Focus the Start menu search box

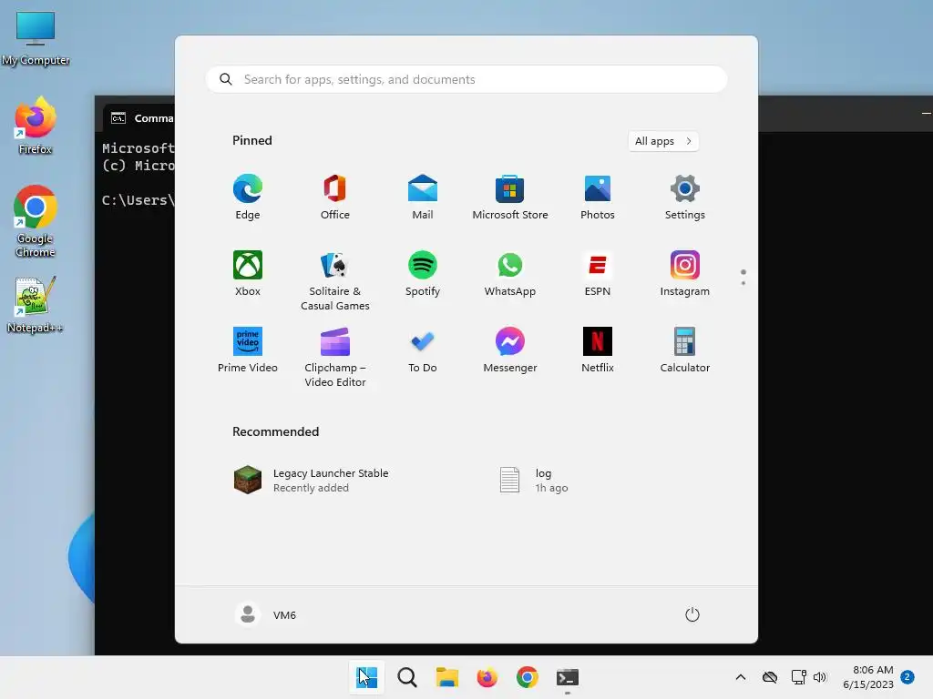click(466, 80)
